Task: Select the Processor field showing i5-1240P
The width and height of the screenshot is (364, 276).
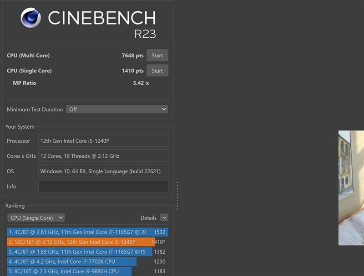Action: click(x=103, y=141)
